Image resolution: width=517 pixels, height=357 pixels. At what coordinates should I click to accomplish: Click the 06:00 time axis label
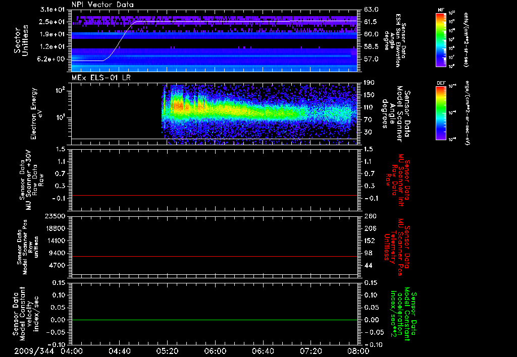pyautogui.click(x=215, y=351)
